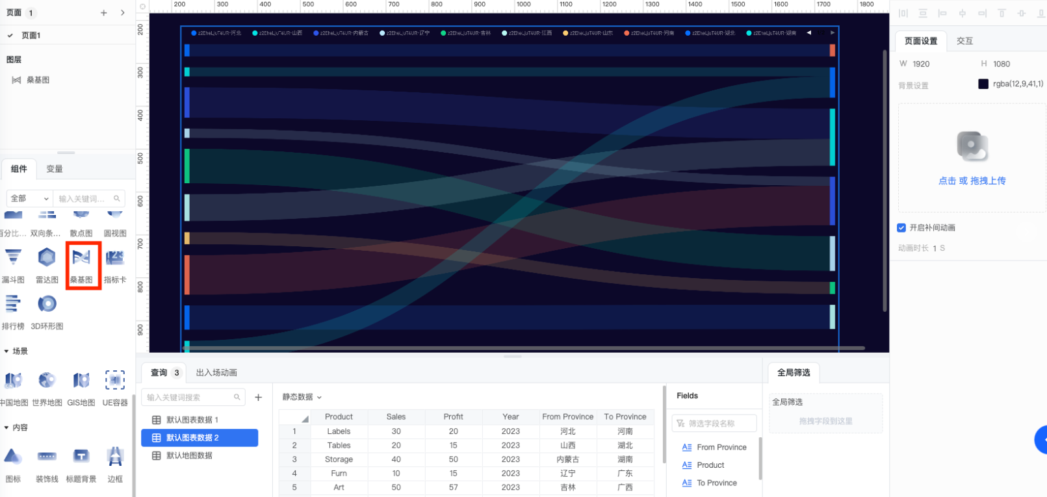Select the 雷达图 radar chart component

coord(47,265)
